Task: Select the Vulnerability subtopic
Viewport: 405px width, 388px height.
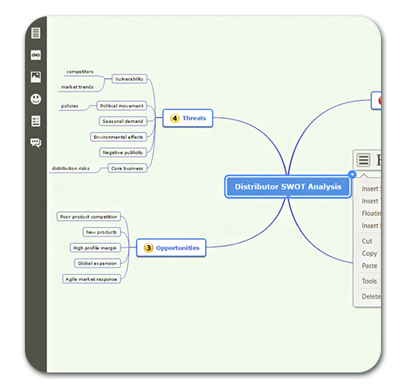Action: (130, 79)
